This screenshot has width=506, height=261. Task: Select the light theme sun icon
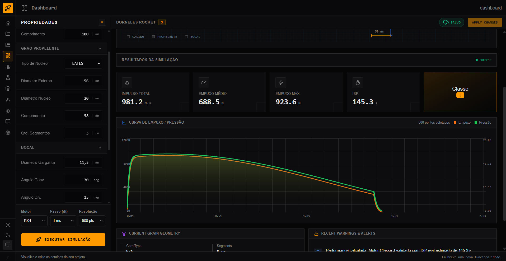pos(8,225)
